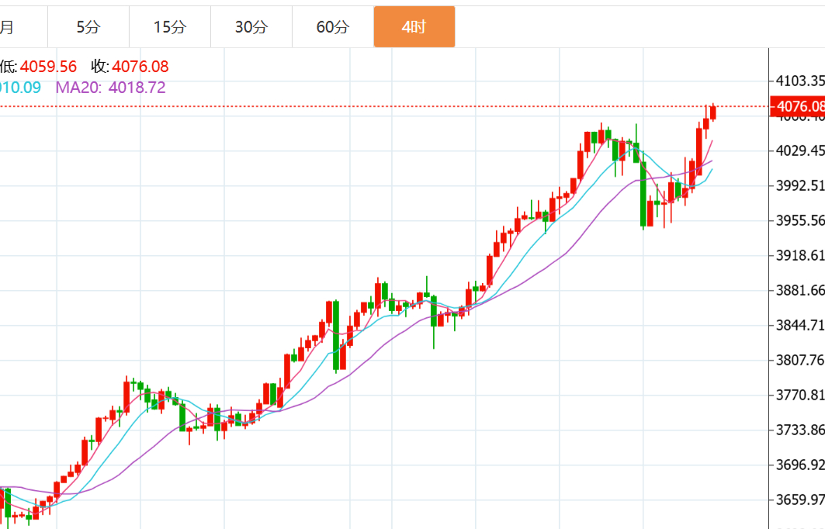
Task: Click the 3659.97 price axis label
Action: 799,500
